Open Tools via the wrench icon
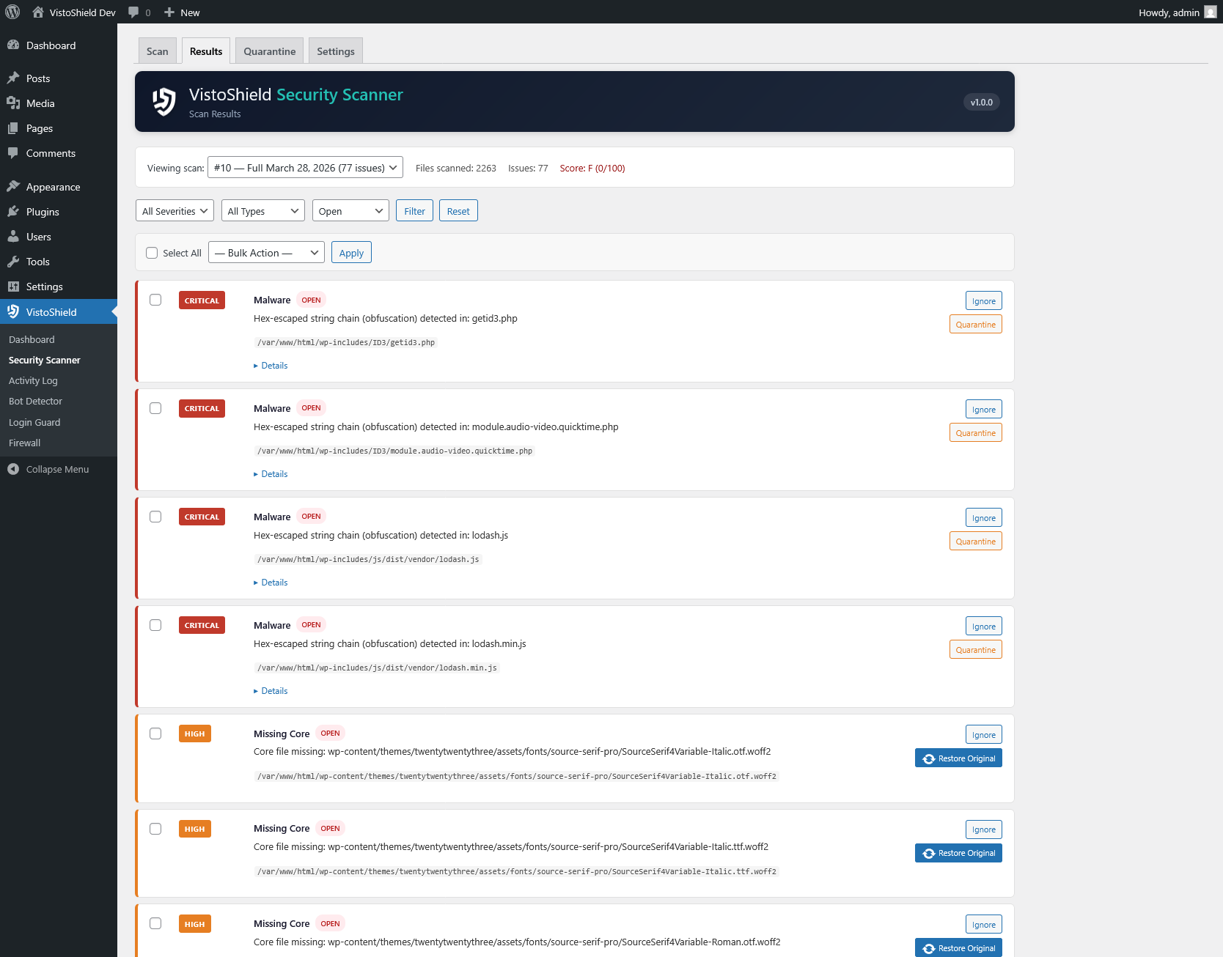 (x=13, y=262)
